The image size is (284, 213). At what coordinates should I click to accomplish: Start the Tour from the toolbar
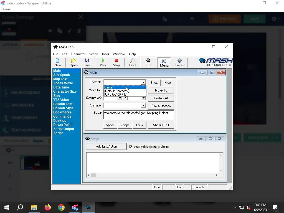click(148, 62)
